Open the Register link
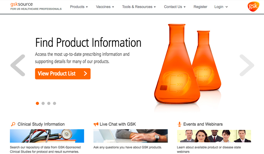The image size is (264, 154). point(200,7)
